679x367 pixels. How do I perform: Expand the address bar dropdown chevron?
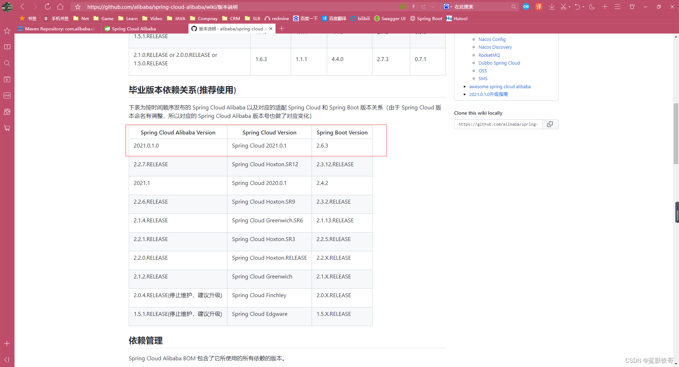[x=433, y=7]
